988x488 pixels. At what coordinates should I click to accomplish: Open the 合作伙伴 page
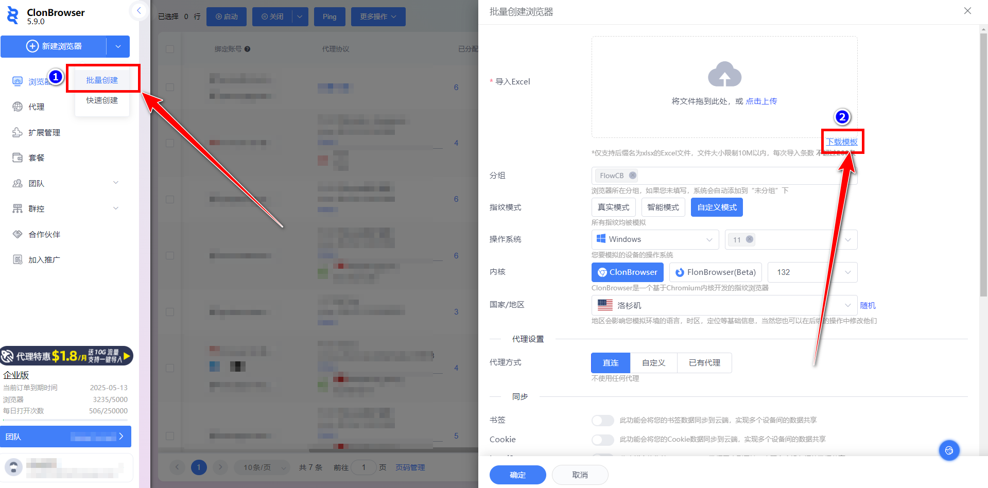(x=37, y=234)
